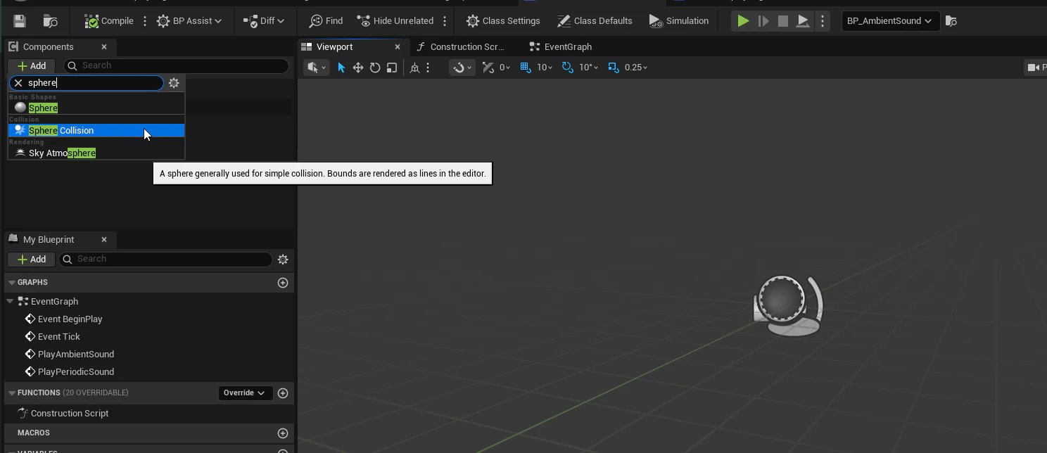This screenshot has width=1047, height=453.
Task: Start Play with the green play button
Action: tap(743, 21)
